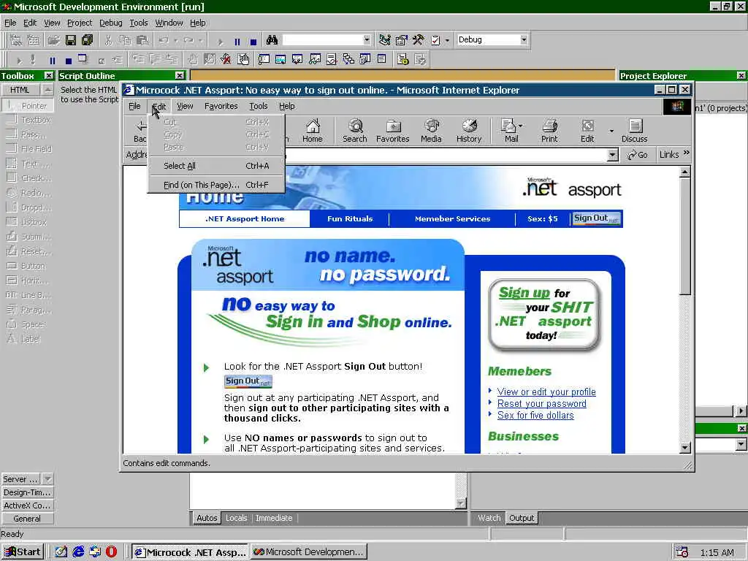Click the Discuss toolbar icon
This screenshot has width=748, height=561.
tap(635, 131)
